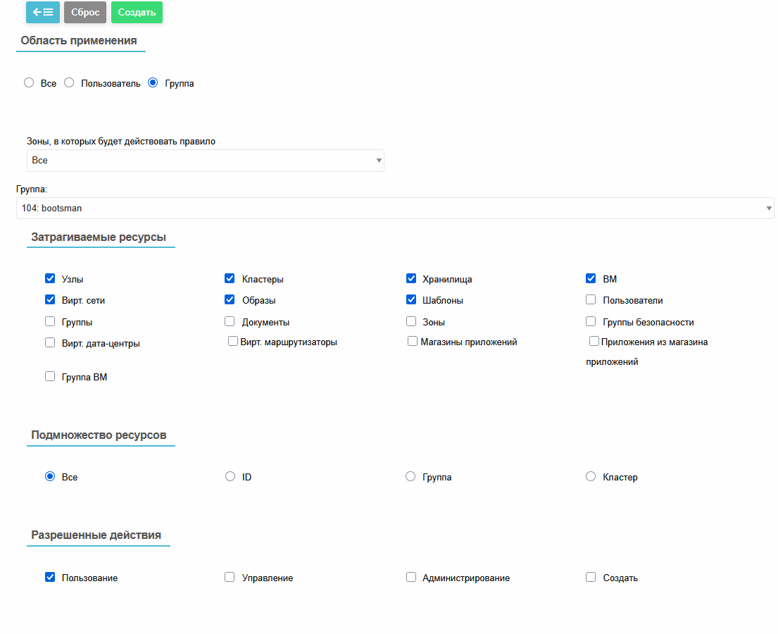The image size is (778, 634).
Task: Uncheck the Вирт. сети checkbox
Action: click(50, 300)
